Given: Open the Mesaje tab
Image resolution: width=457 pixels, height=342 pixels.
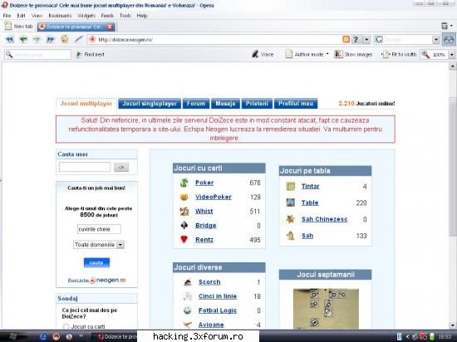Looking at the screenshot, I should click(225, 103).
